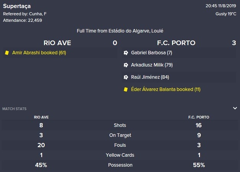Click the goal icon beside Raúl Jiménez
The width and height of the screenshot is (240, 172).
pos(126,77)
